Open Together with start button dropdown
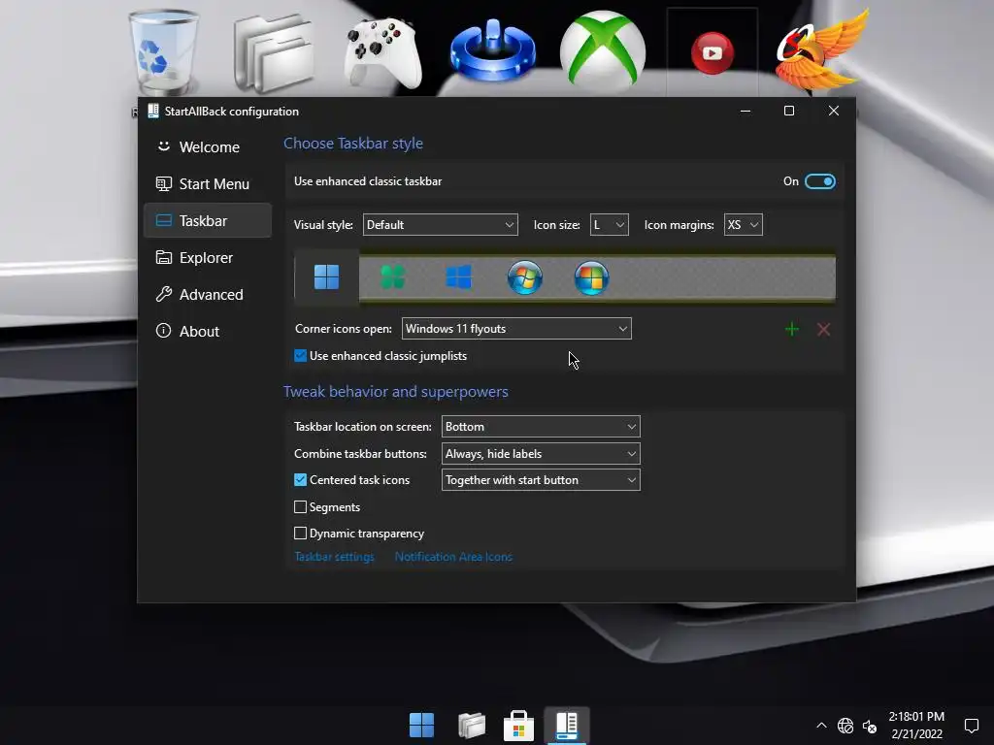994x745 pixels. pos(541,480)
